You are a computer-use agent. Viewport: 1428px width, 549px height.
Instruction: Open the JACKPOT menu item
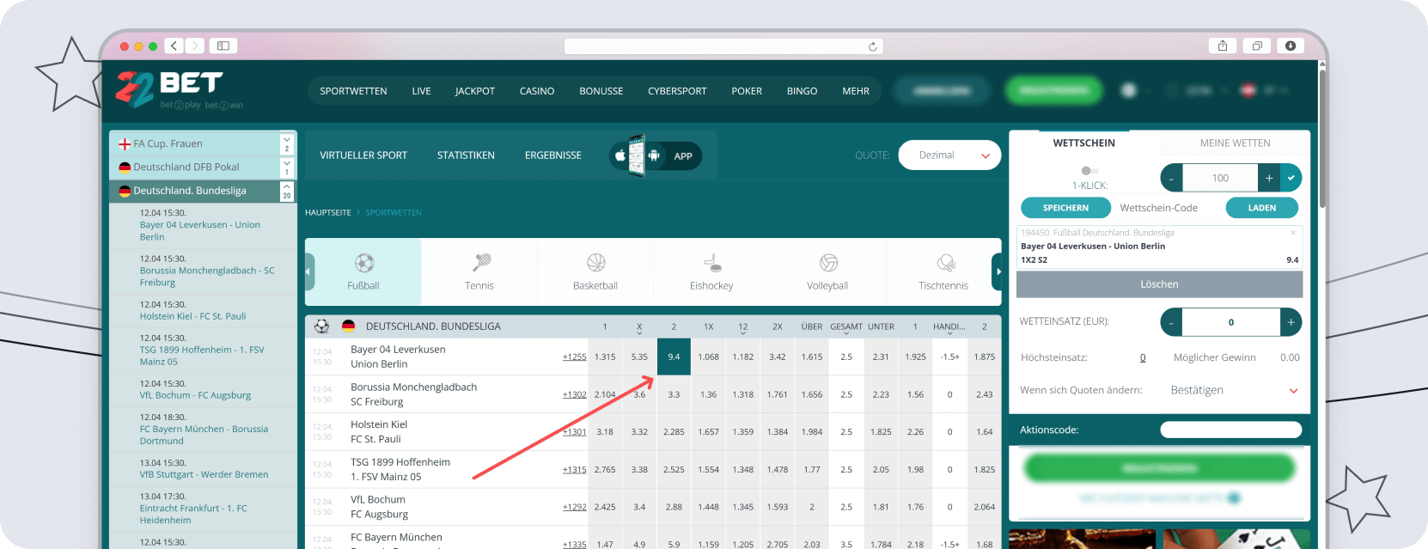475,91
